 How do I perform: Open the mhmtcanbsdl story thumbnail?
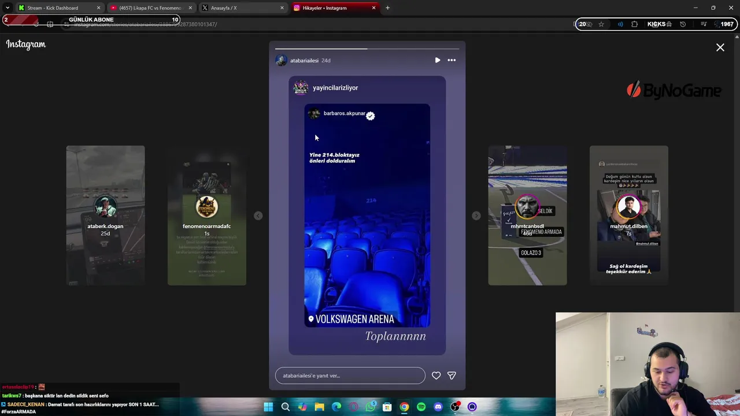coord(527,216)
